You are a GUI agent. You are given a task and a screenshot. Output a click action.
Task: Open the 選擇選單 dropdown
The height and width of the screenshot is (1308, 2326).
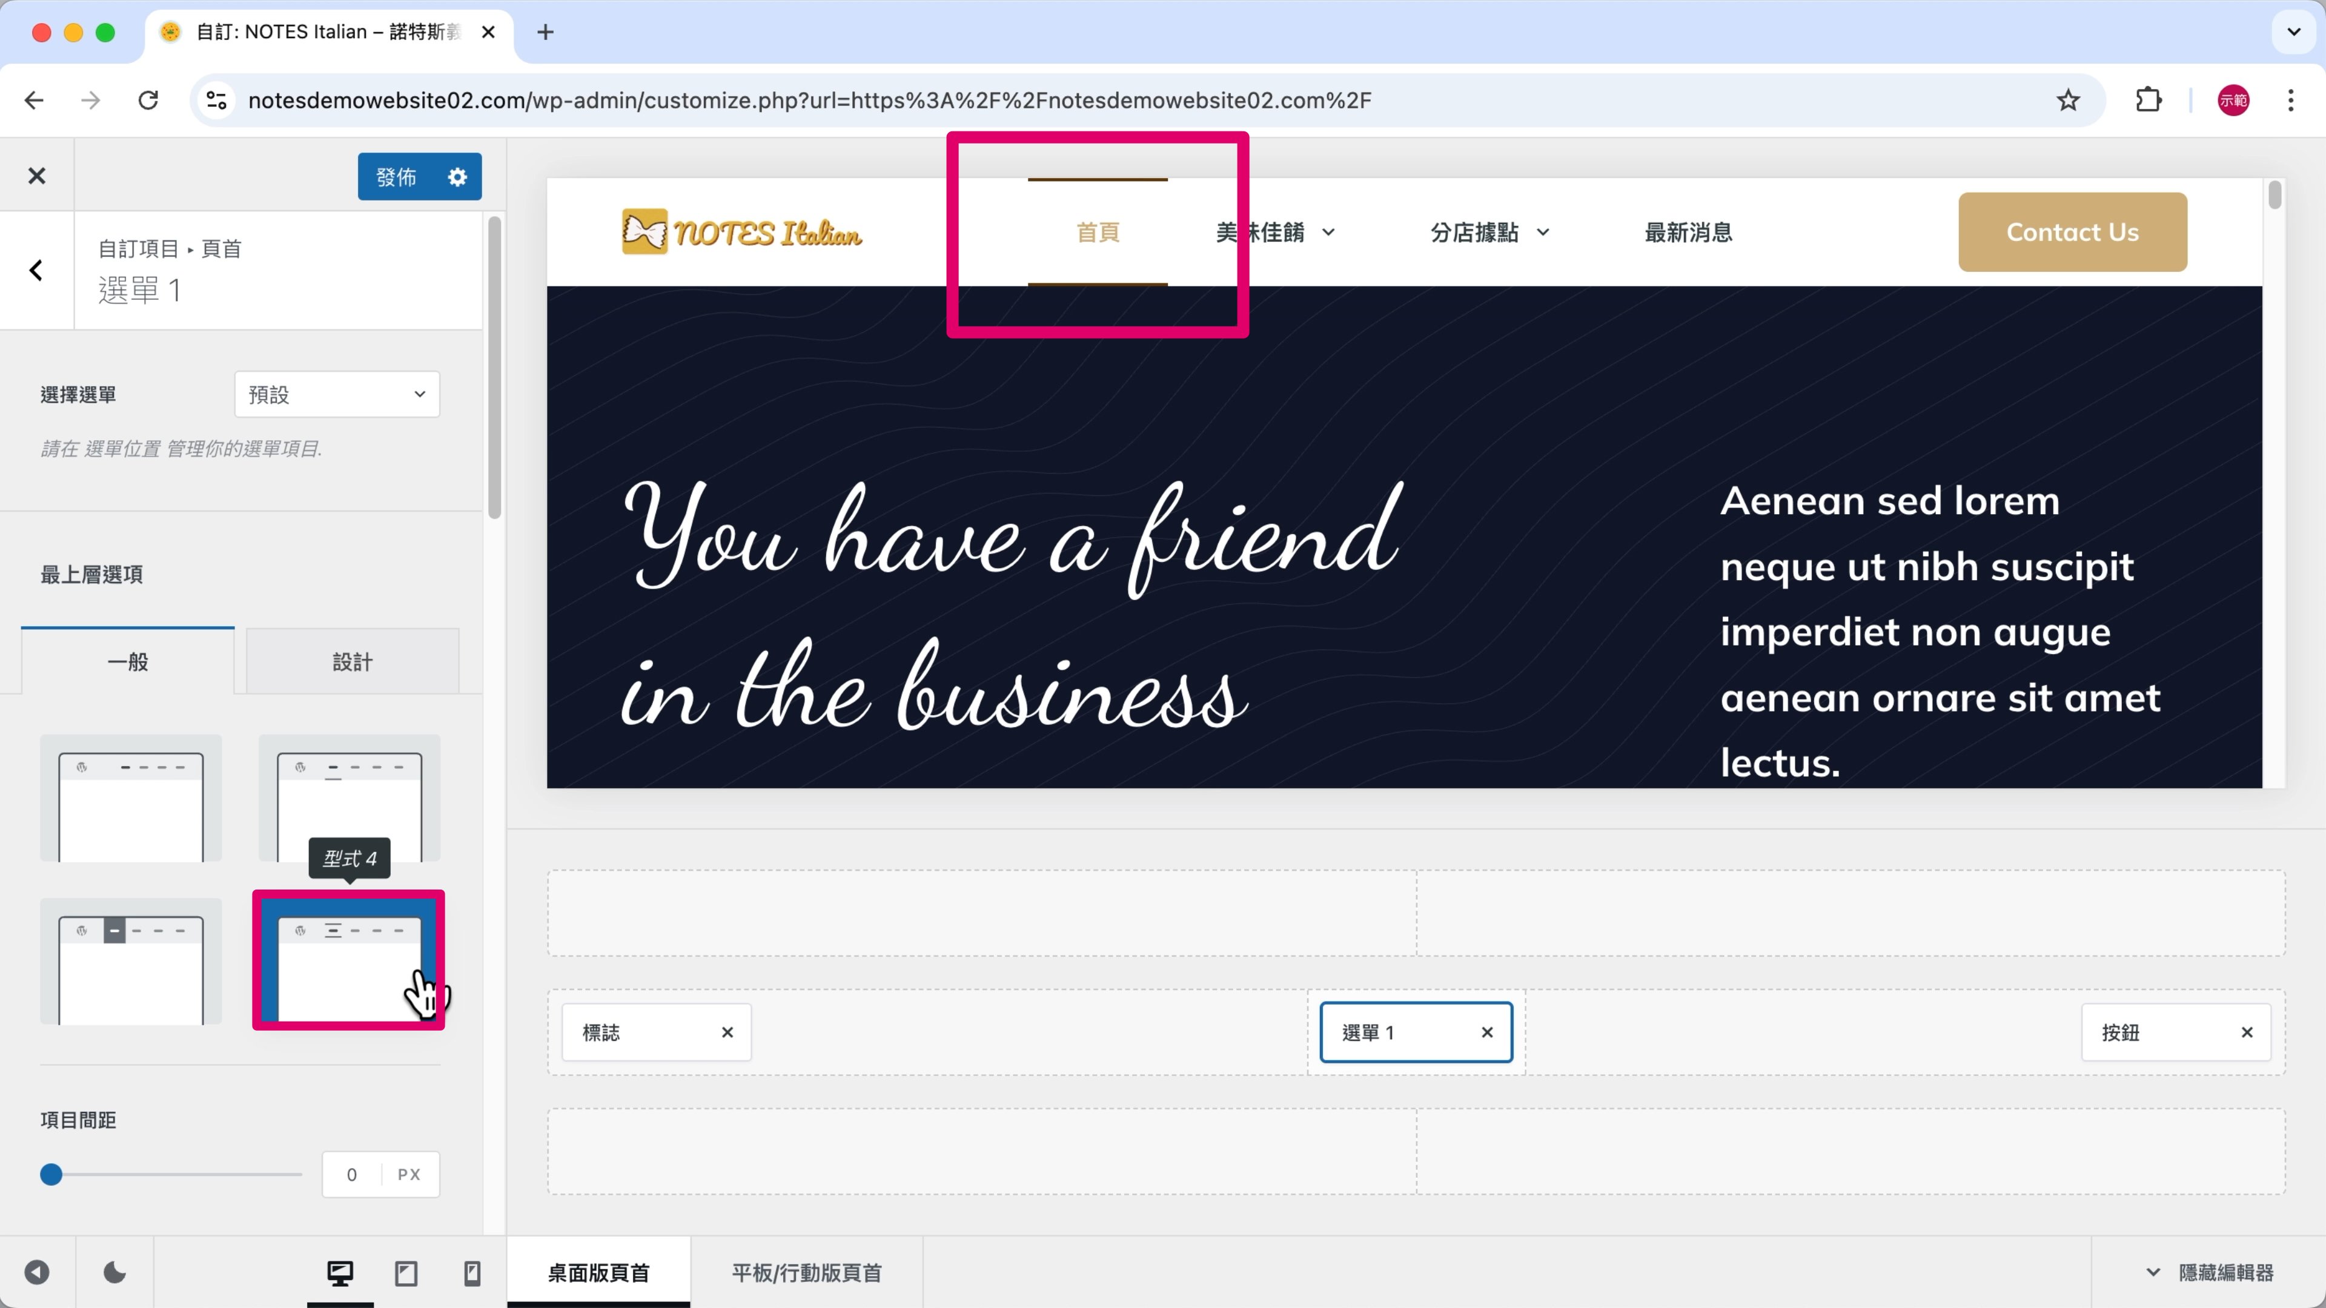337,394
